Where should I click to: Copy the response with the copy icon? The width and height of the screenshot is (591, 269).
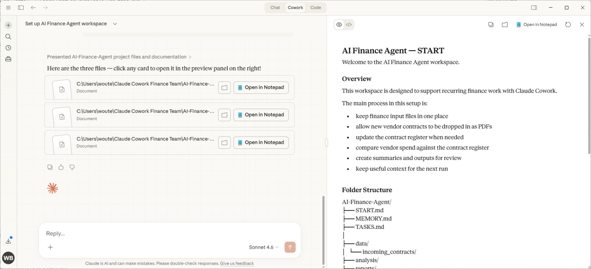click(x=50, y=167)
